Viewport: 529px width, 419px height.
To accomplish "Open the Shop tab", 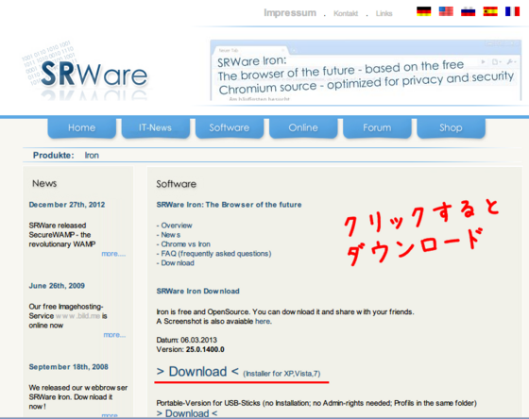I will [451, 127].
